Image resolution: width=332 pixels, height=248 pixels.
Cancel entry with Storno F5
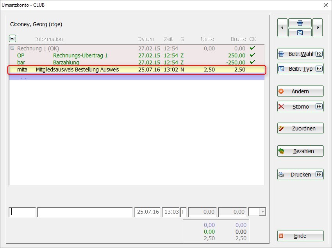click(x=300, y=107)
